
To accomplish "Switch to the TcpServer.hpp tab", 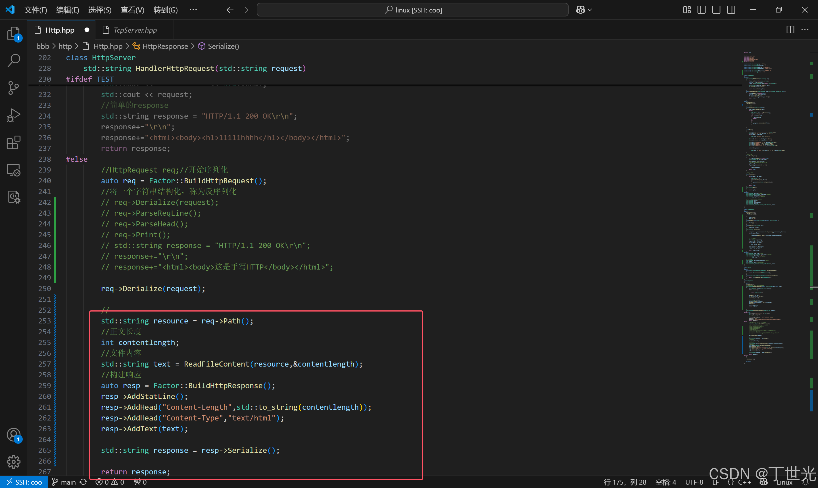I will 135,30.
